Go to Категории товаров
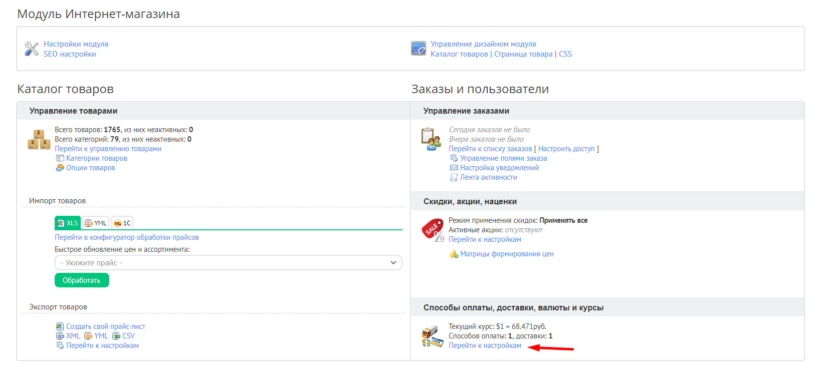Image resolution: width=817 pixels, height=369 pixels. [96, 158]
